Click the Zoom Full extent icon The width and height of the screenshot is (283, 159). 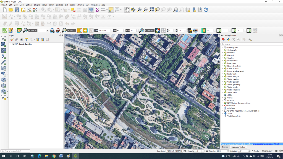(151, 9)
